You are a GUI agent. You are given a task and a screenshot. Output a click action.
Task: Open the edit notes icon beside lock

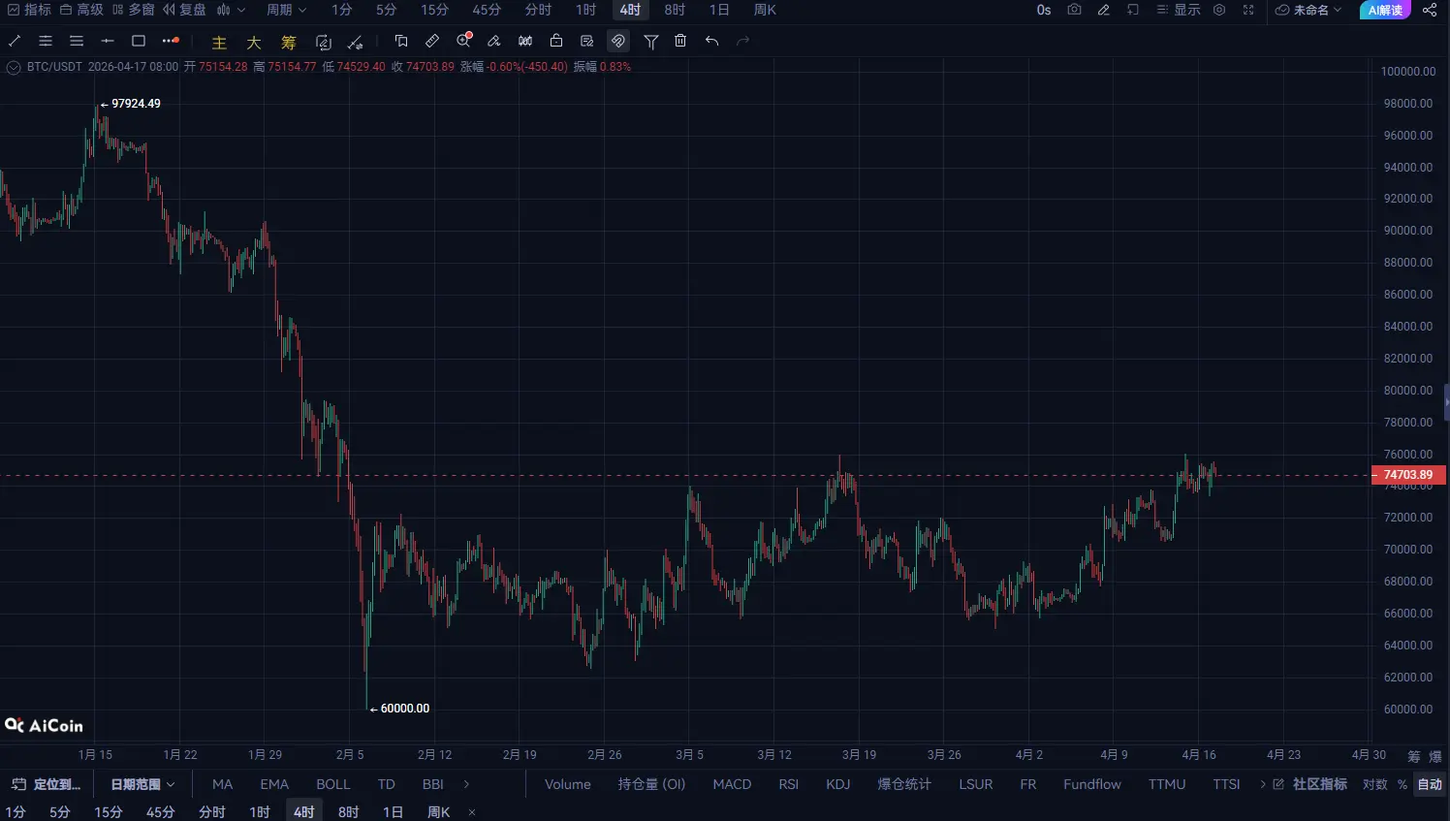(x=587, y=41)
